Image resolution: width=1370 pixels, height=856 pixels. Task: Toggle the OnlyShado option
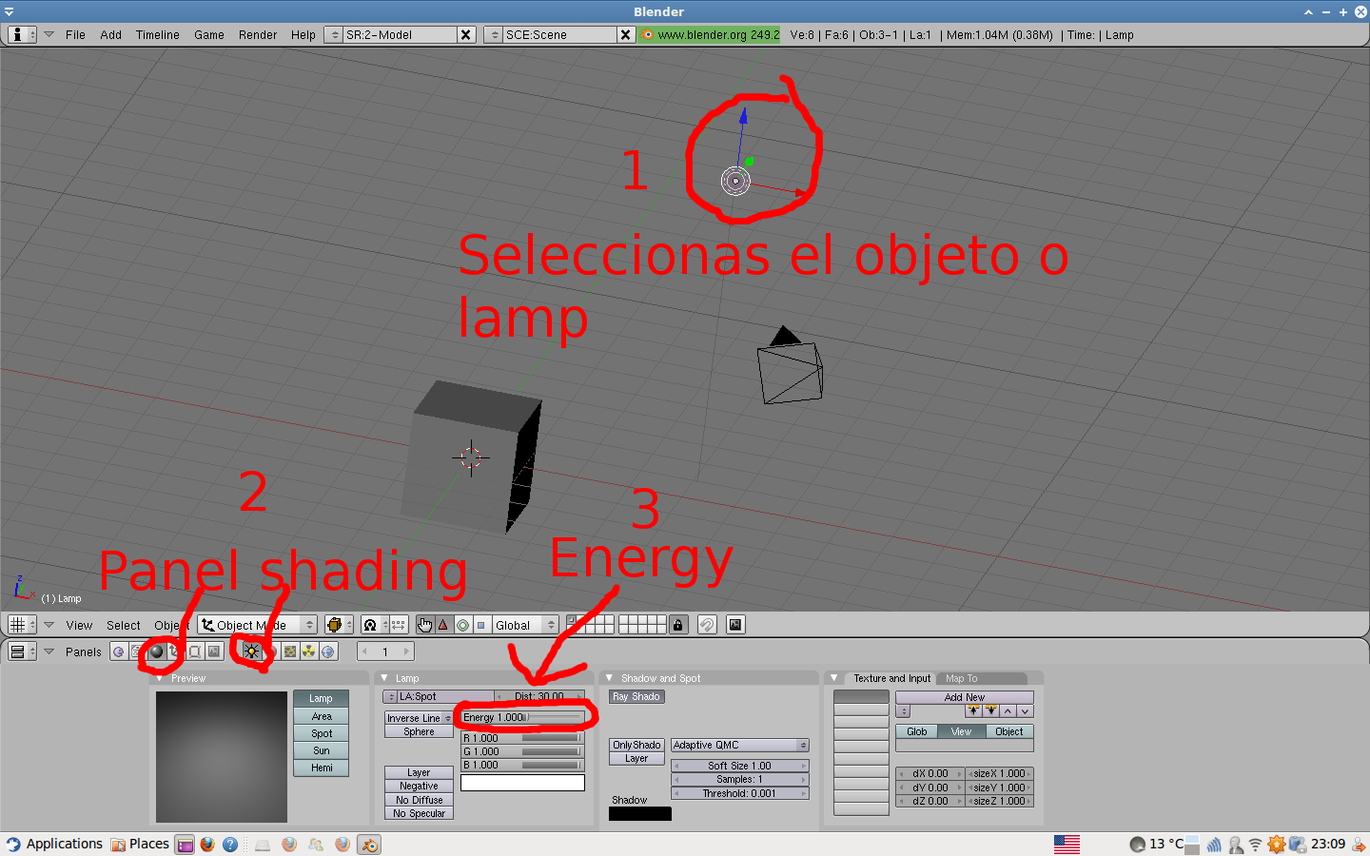636,745
